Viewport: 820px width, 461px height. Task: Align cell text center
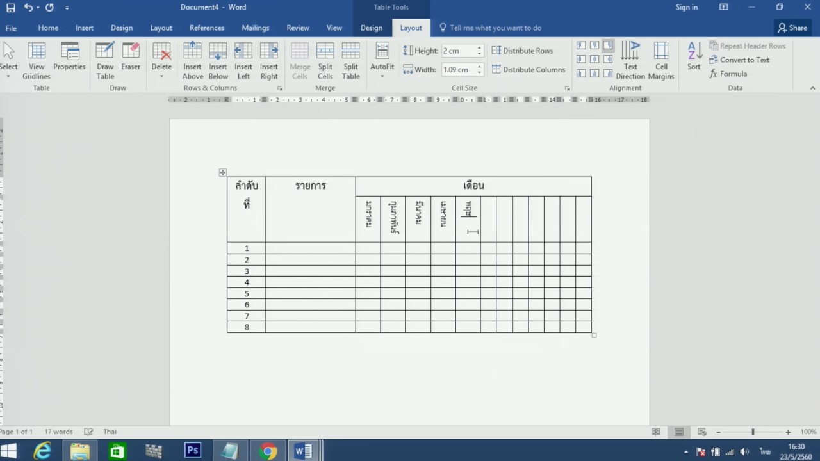point(594,59)
